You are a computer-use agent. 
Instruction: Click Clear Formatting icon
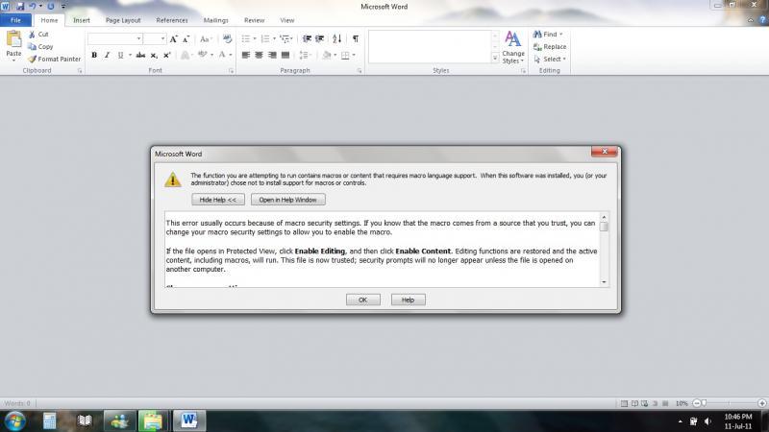click(x=227, y=38)
